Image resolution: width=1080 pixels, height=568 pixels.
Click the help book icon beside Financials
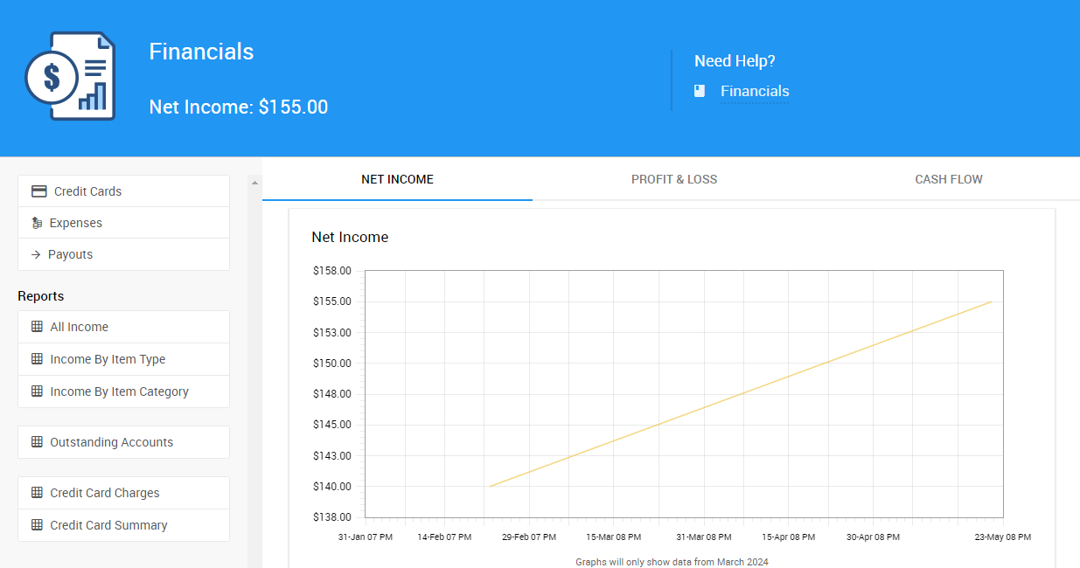tap(700, 91)
